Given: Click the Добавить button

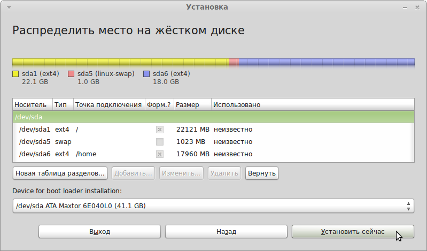Looking at the screenshot, I should 133,173.
